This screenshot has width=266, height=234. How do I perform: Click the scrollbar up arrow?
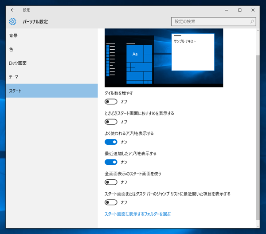(258, 31)
